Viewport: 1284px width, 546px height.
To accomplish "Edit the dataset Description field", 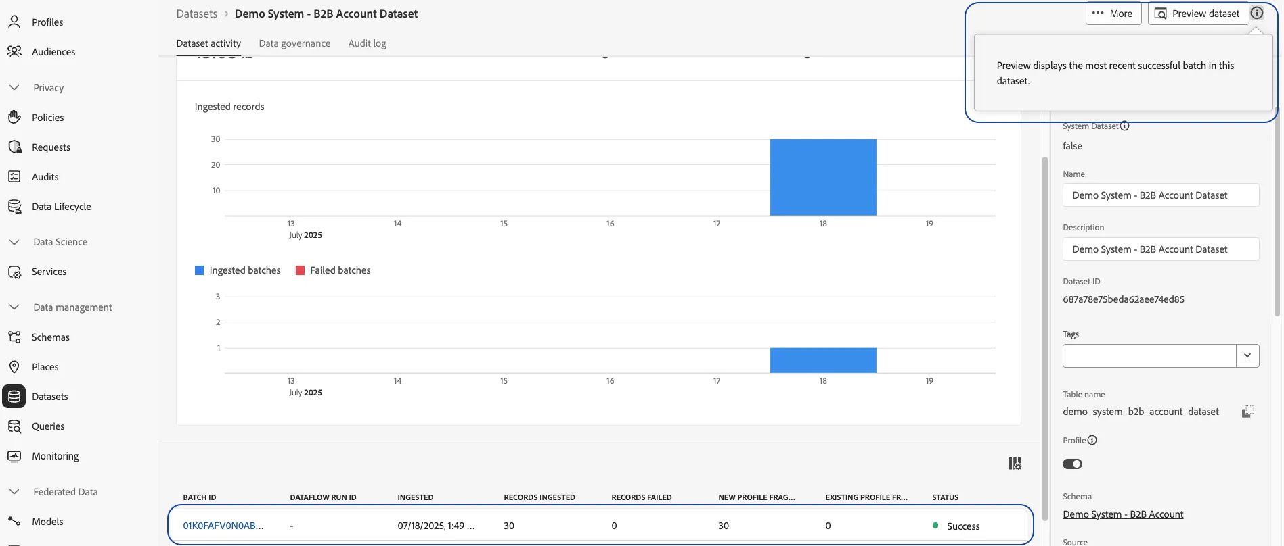I will tap(1161, 249).
